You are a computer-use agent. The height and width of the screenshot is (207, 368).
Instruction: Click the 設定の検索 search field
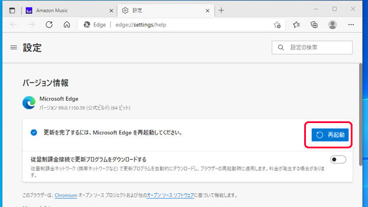[x=312, y=48]
